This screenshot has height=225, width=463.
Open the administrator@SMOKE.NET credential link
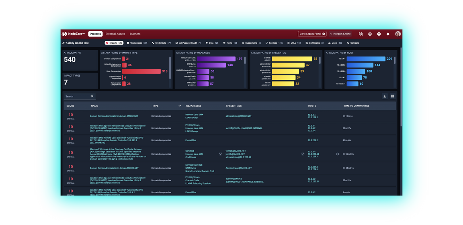238,116
